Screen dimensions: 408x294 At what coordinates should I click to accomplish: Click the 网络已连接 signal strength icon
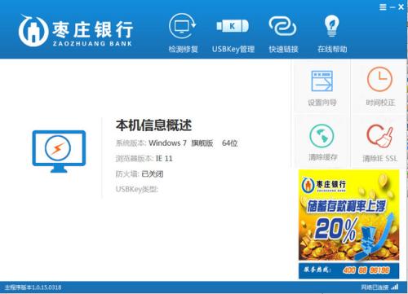click(395, 287)
